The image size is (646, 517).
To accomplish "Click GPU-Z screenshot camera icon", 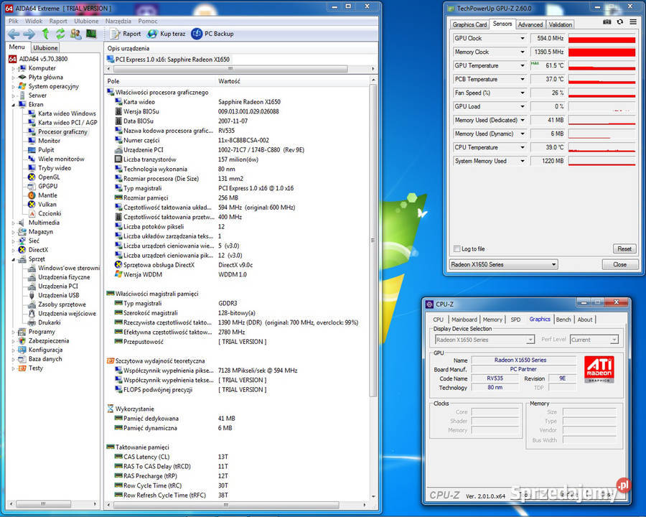I will (607, 22).
